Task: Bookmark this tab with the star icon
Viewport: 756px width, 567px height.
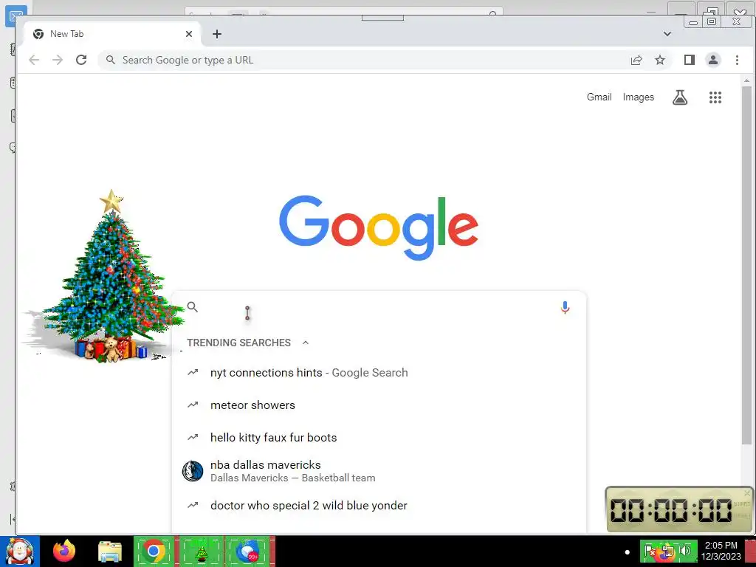Action: (659, 60)
